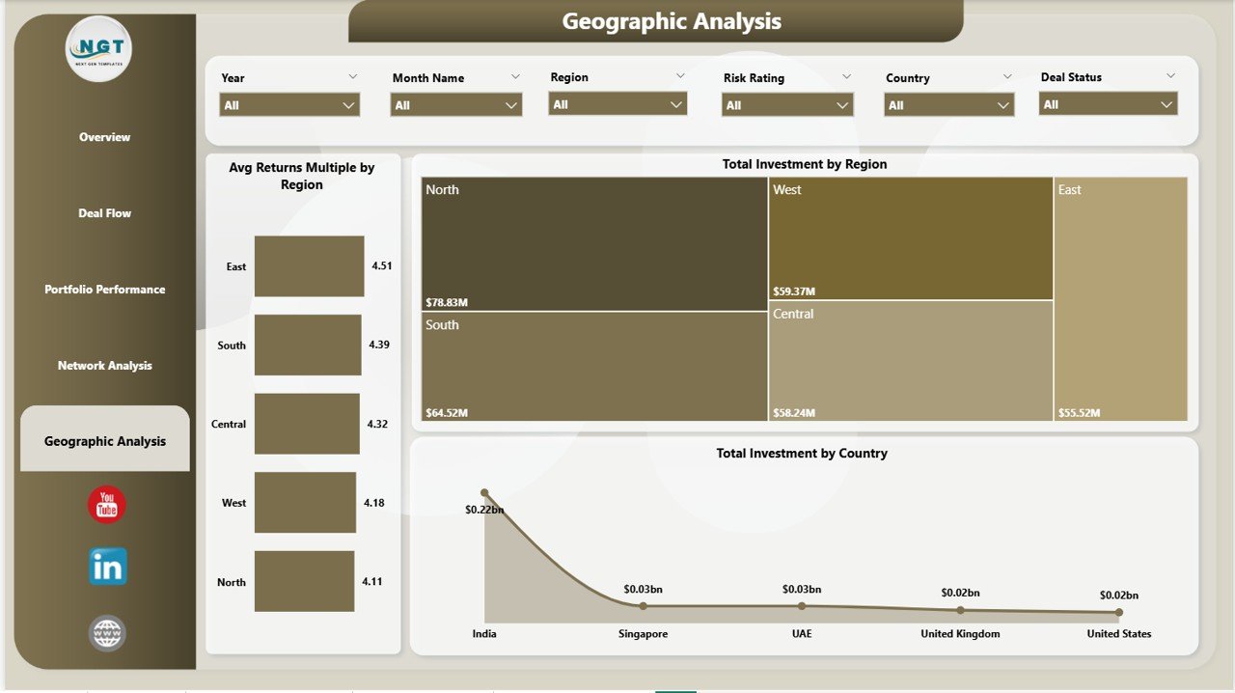Open the Country slicer dropdown
1235x693 pixels.
tap(948, 105)
